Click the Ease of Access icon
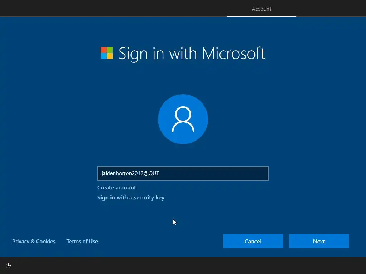366x274 pixels. [x=9, y=266]
